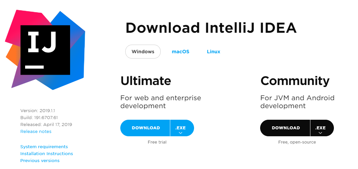Switch to the macOS tab
The height and width of the screenshot is (169, 358).
[180, 52]
